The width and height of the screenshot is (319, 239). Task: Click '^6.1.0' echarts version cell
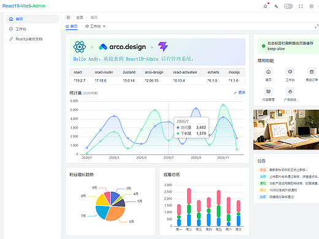pos(212,81)
